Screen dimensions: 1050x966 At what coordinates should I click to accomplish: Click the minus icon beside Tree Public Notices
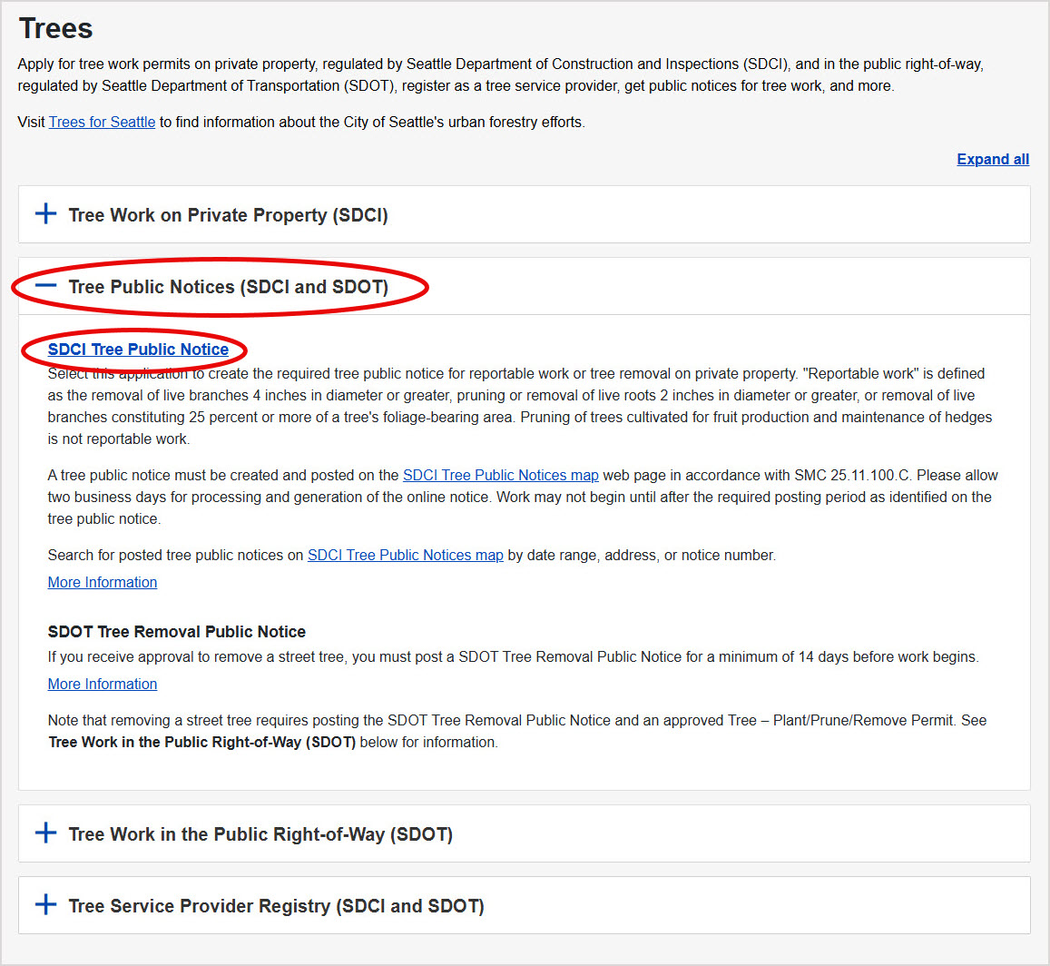tap(45, 286)
